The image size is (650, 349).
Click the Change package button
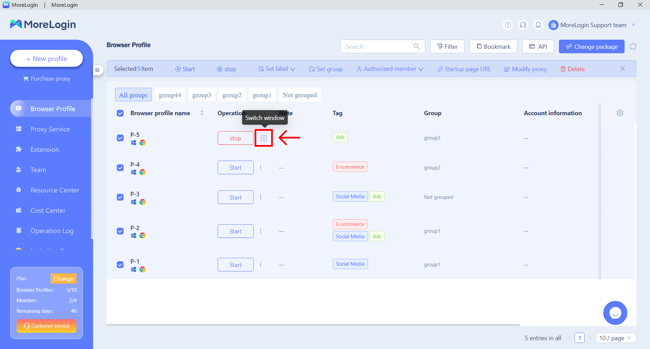click(591, 46)
